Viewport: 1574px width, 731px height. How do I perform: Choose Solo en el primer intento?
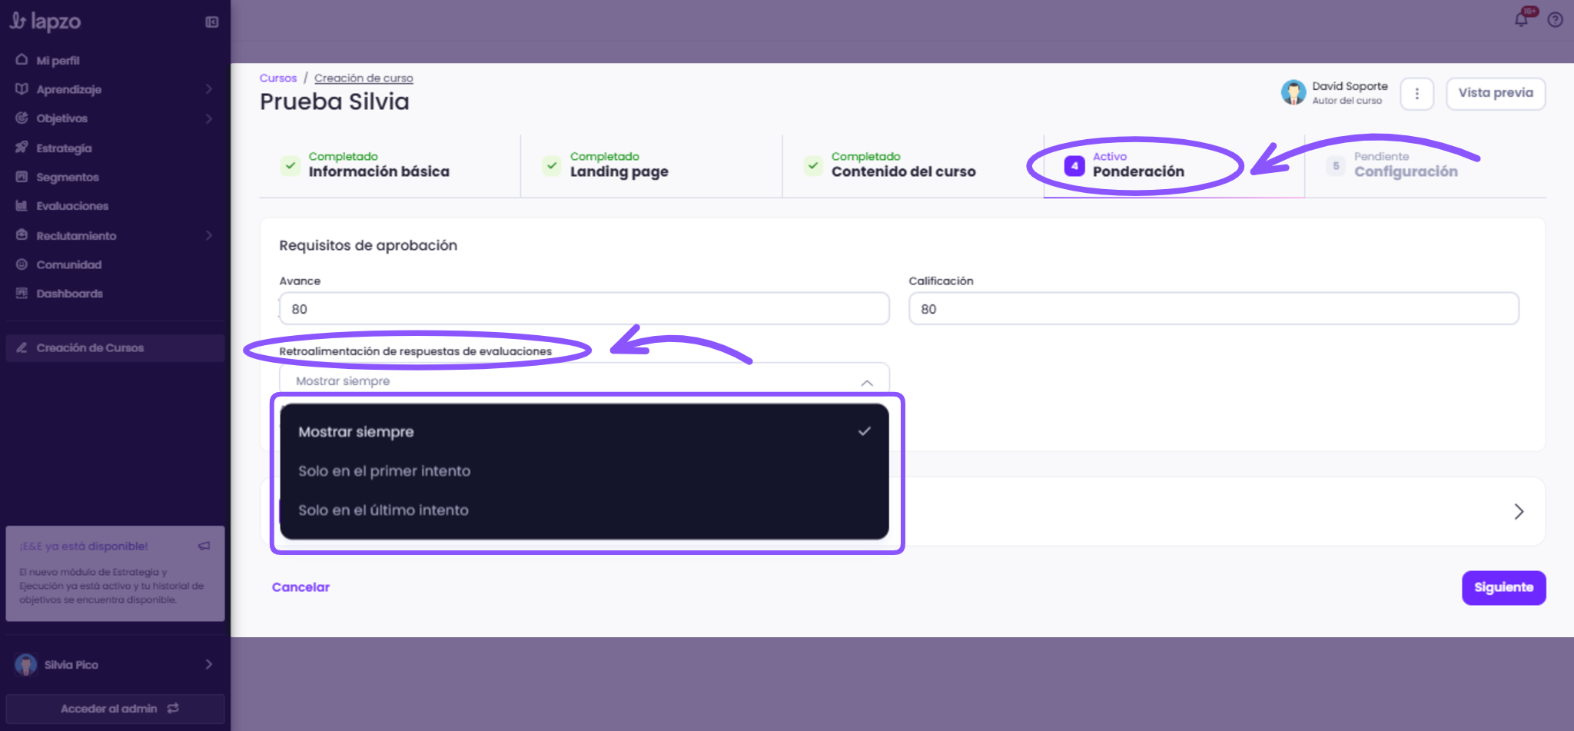[x=584, y=471]
